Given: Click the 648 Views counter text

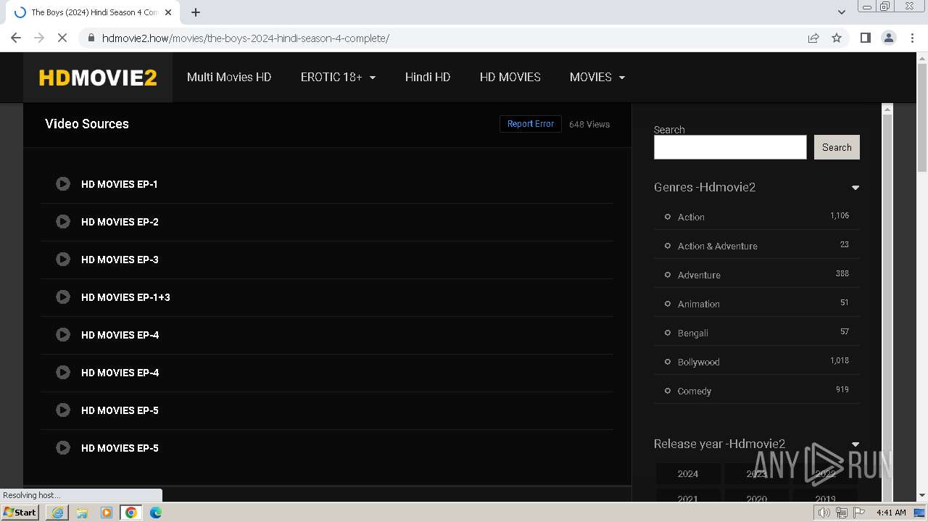Looking at the screenshot, I should [589, 124].
